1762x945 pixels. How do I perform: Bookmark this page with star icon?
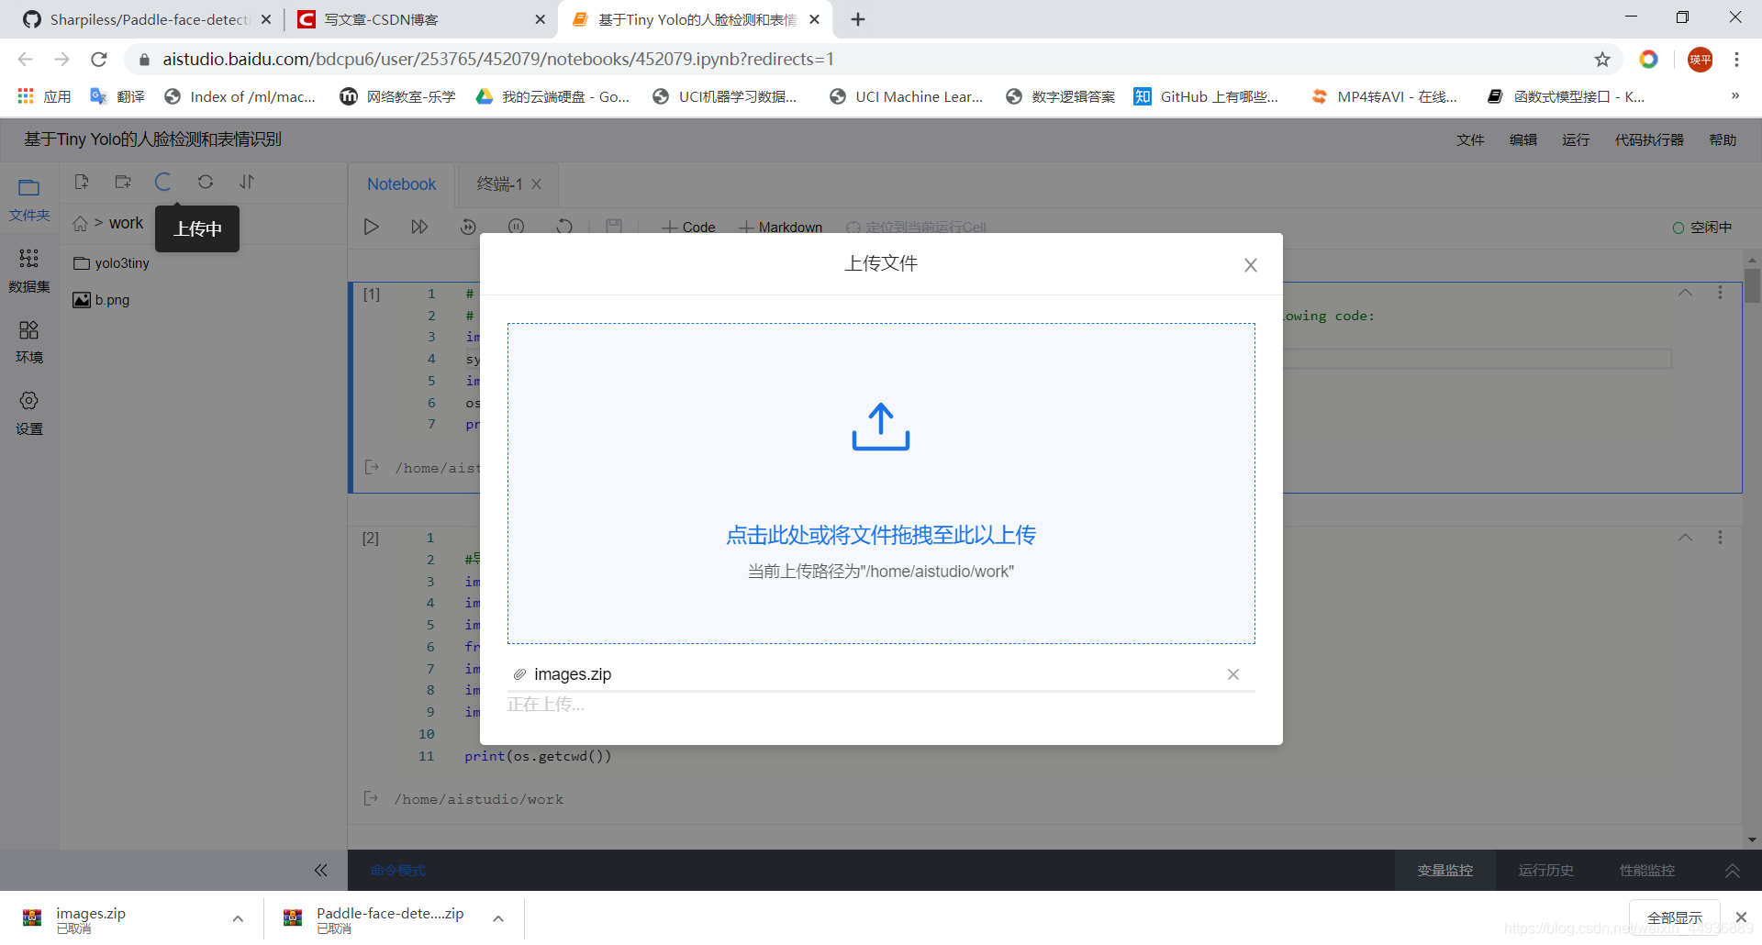pyautogui.click(x=1602, y=60)
